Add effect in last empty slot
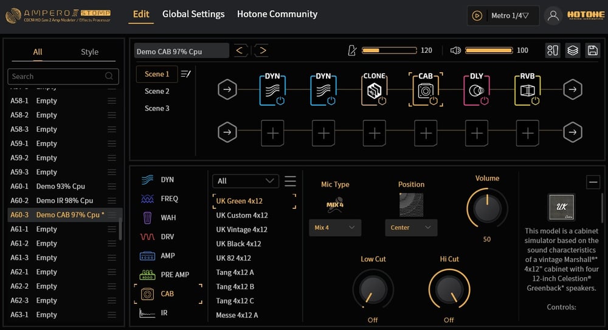The height and width of the screenshot is (330, 608). [527, 133]
